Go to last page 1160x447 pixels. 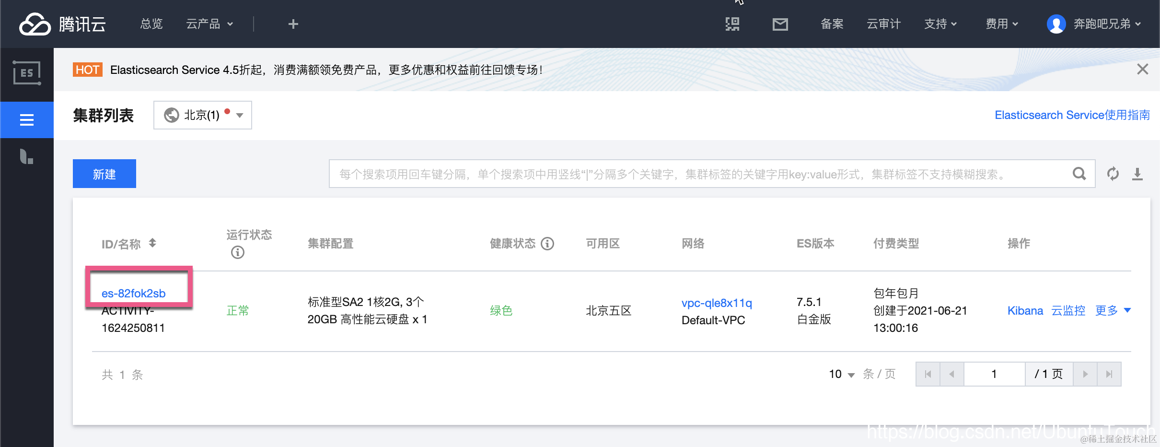pyautogui.click(x=1109, y=374)
